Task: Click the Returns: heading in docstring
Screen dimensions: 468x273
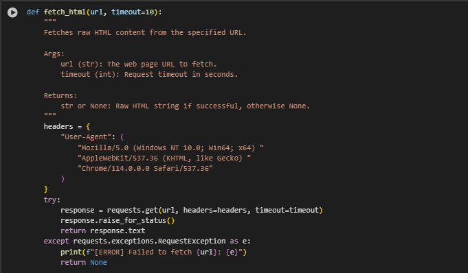Action: (x=60, y=95)
